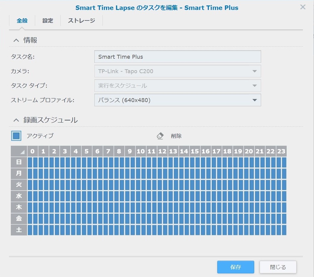This screenshot has width=314, height=277.
Task: Click the 閉じる button
Action: coord(278,267)
